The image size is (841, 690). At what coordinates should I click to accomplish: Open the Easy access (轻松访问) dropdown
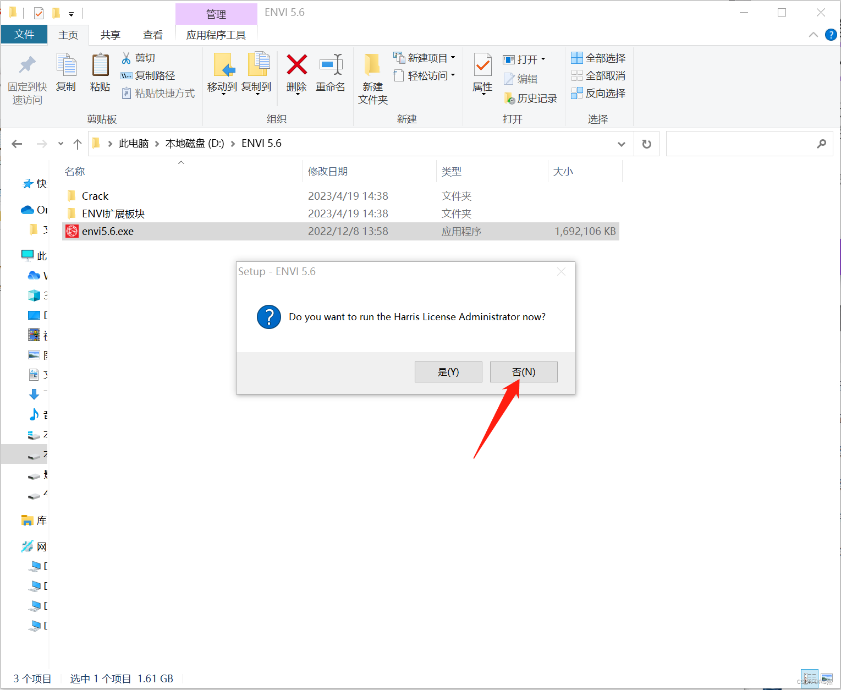coord(424,75)
